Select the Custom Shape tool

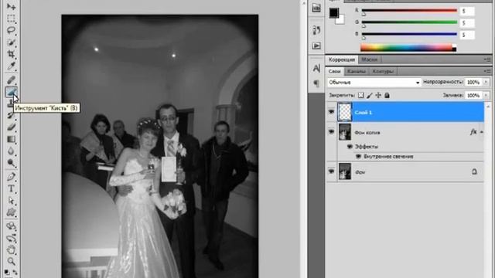click(11, 212)
